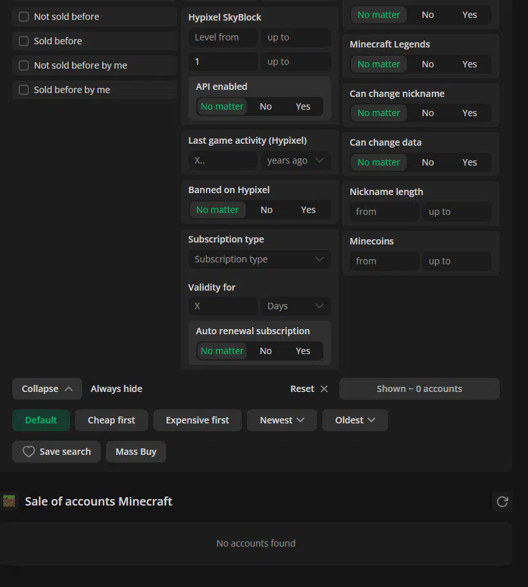The height and width of the screenshot is (587, 528).
Task: Click the up chevron on Collapse
Action: 69,389
